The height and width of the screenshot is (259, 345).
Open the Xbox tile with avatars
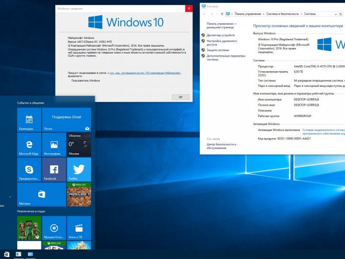(x=29, y=228)
